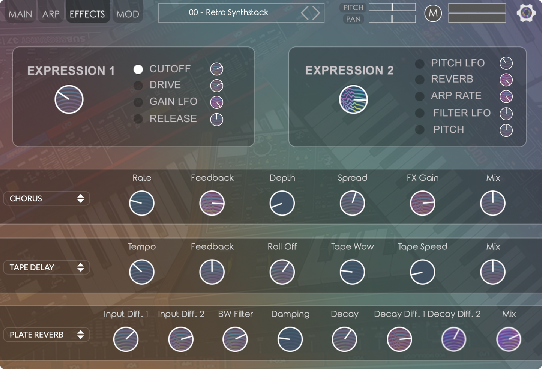Click the Plate Reverb Damping knob
Image resolution: width=542 pixels, height=369 pixels.
point(290,339)
